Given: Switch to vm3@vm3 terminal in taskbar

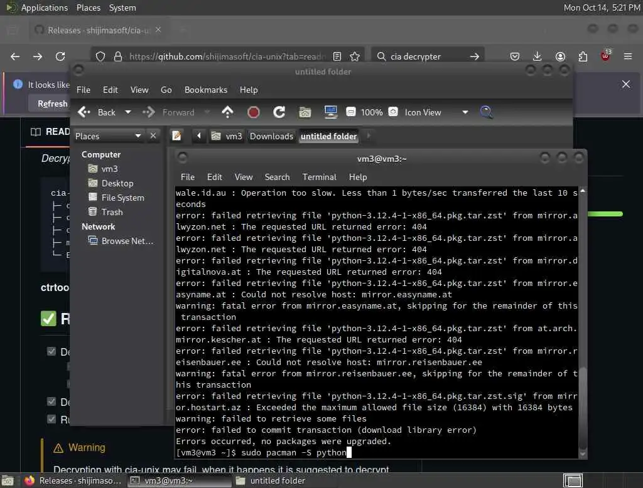Looking at the screenshot, I should (x=179, y=480).
